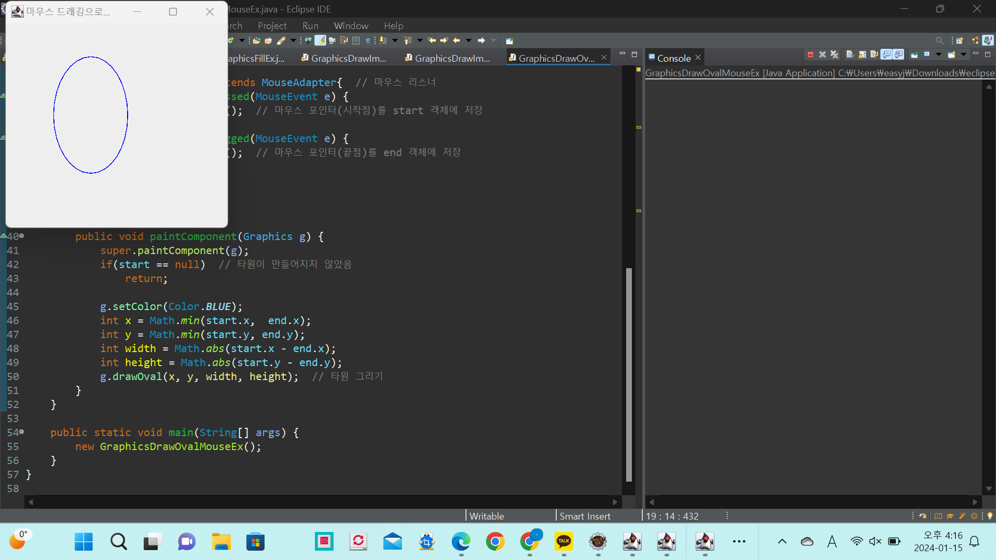Click the editor vertical scrollbar thumb
The height and width of the screenshot is (560, 996).
629,373
